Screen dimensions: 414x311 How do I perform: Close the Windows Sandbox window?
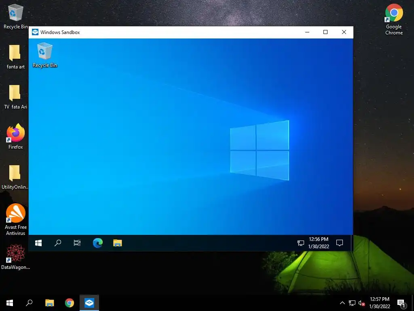[344, 32]
